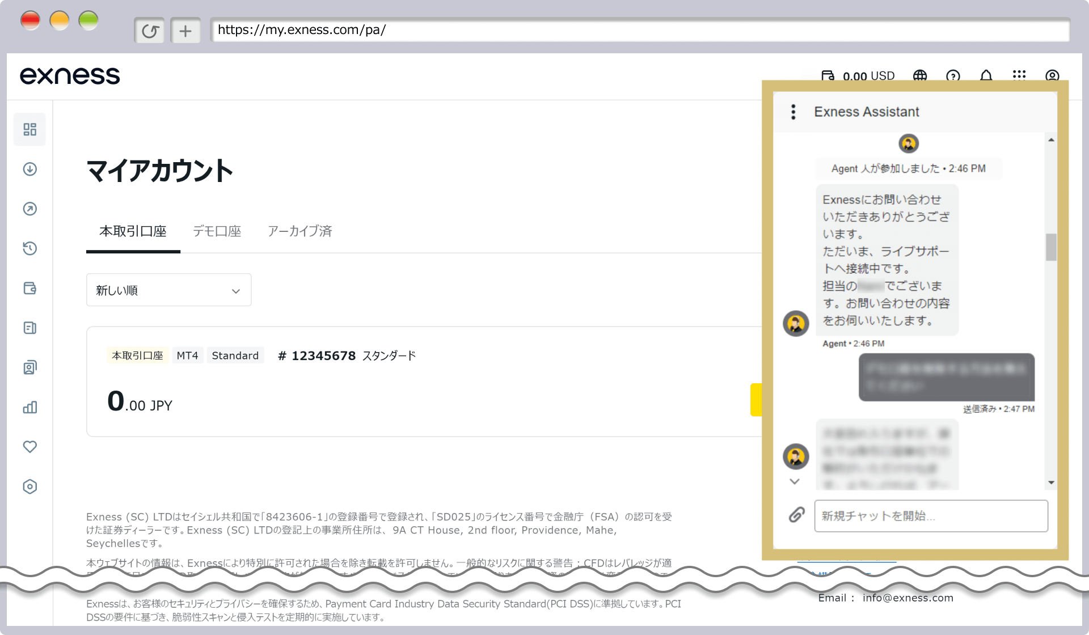Click account number # 12345678
1089x635 pixels.
tap(317, 355)
